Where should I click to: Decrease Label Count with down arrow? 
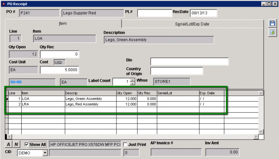pyautogui.click(x=132, y=84)
